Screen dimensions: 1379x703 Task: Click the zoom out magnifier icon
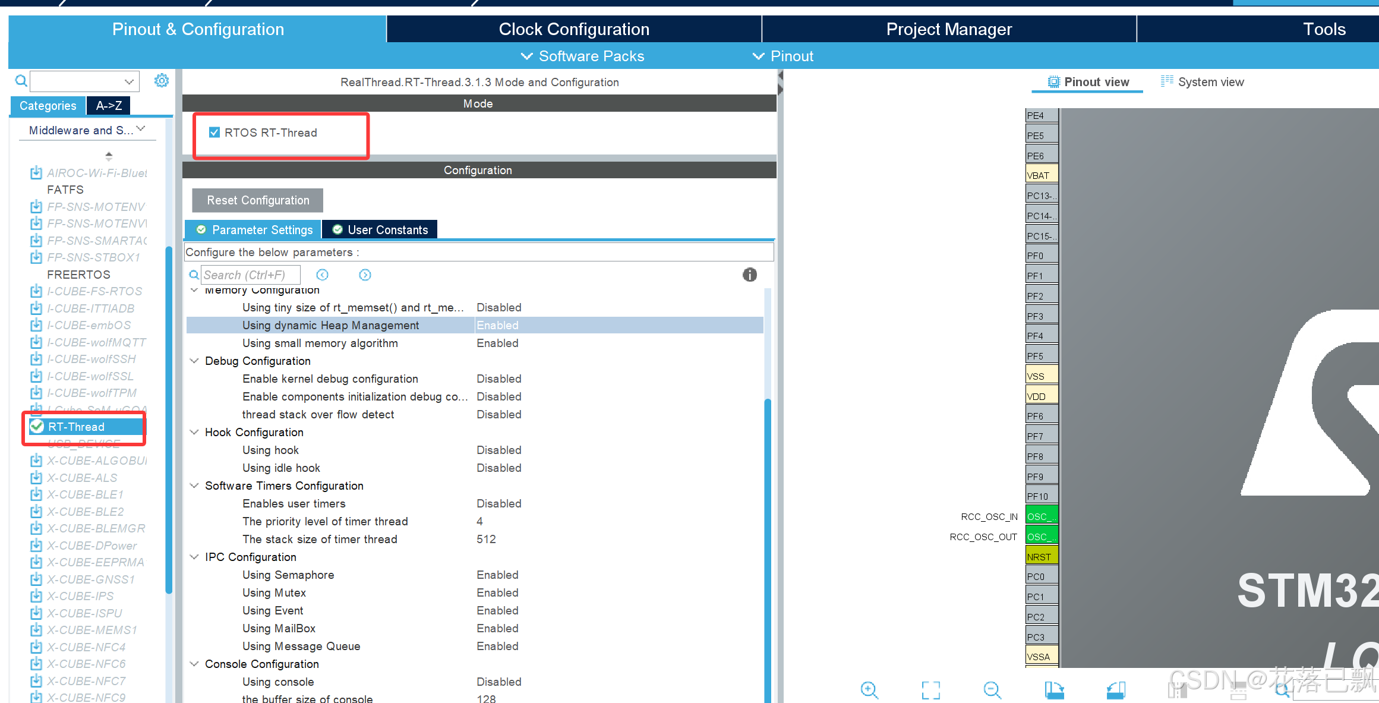coord(992,689)
